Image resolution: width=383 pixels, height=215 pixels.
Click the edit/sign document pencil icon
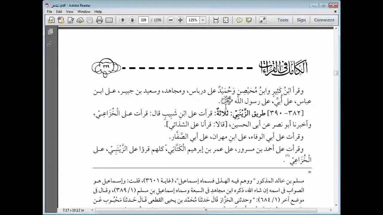[x=71, y=20]
